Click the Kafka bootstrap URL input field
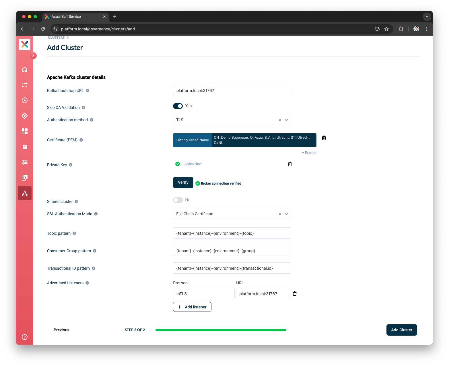This screenshot has width=449, height=366. (232, 91)
